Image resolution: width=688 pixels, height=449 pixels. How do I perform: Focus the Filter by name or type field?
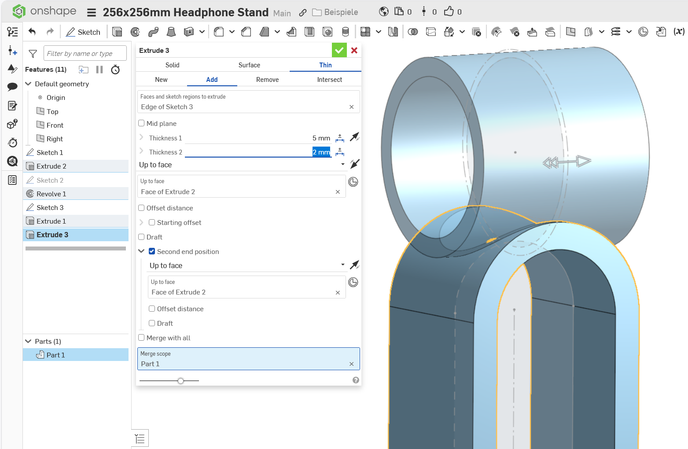pos(85,54)
